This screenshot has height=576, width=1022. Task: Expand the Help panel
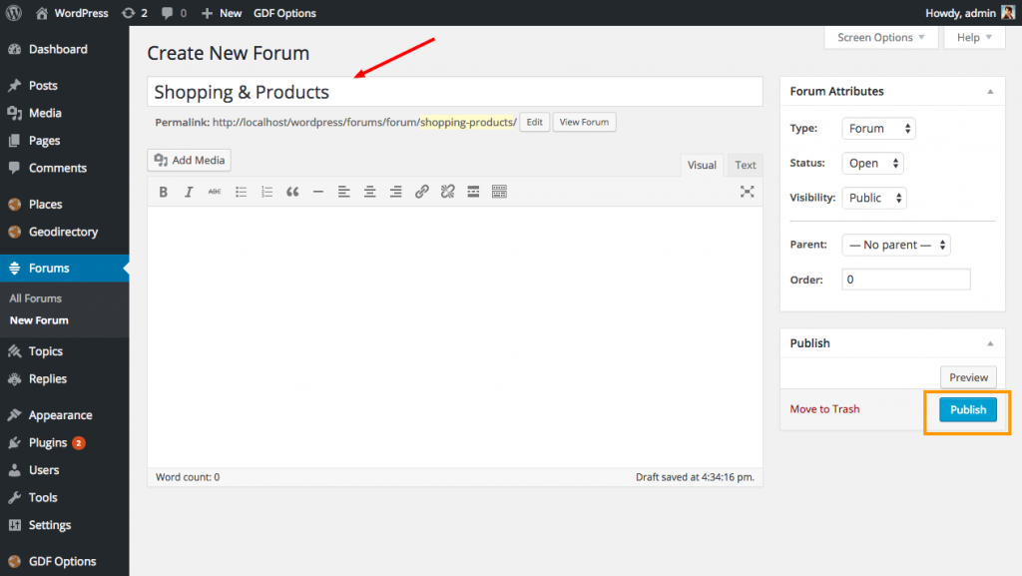(974, 37)
